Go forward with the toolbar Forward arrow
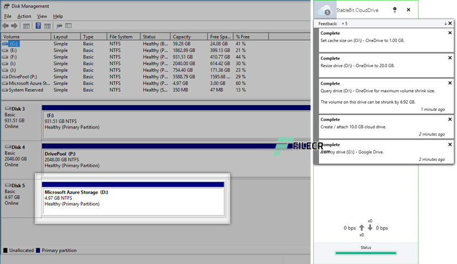The width and height of the screenshot is (457, 264). (x=14, y=26)
